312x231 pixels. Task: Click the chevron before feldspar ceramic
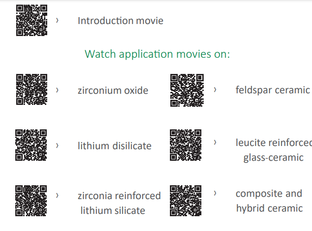tap(215, 89)
